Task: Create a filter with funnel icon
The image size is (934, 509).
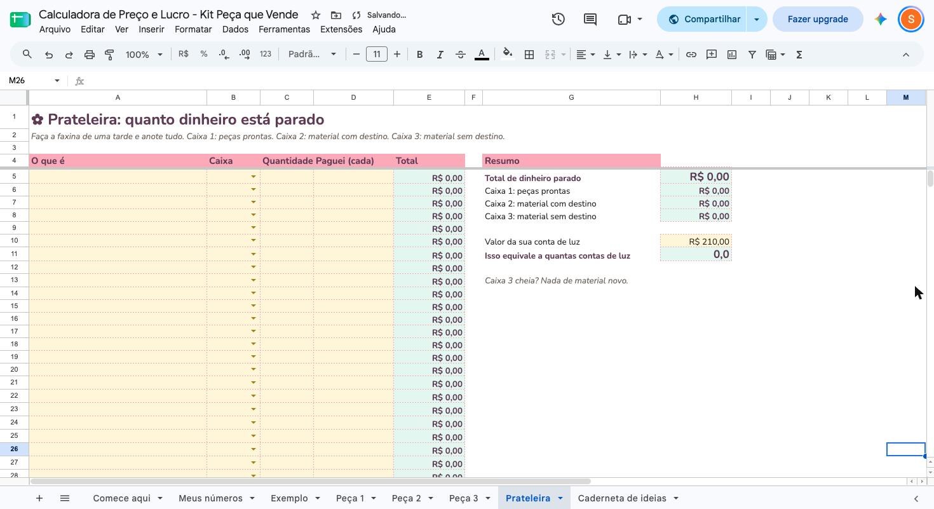Action: tap(752, 55)
